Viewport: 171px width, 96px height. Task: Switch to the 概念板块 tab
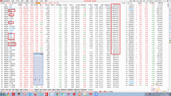[14, 3]
